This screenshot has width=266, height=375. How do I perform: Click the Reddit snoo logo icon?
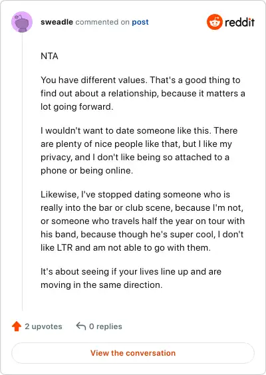click(x=215, y=22)
